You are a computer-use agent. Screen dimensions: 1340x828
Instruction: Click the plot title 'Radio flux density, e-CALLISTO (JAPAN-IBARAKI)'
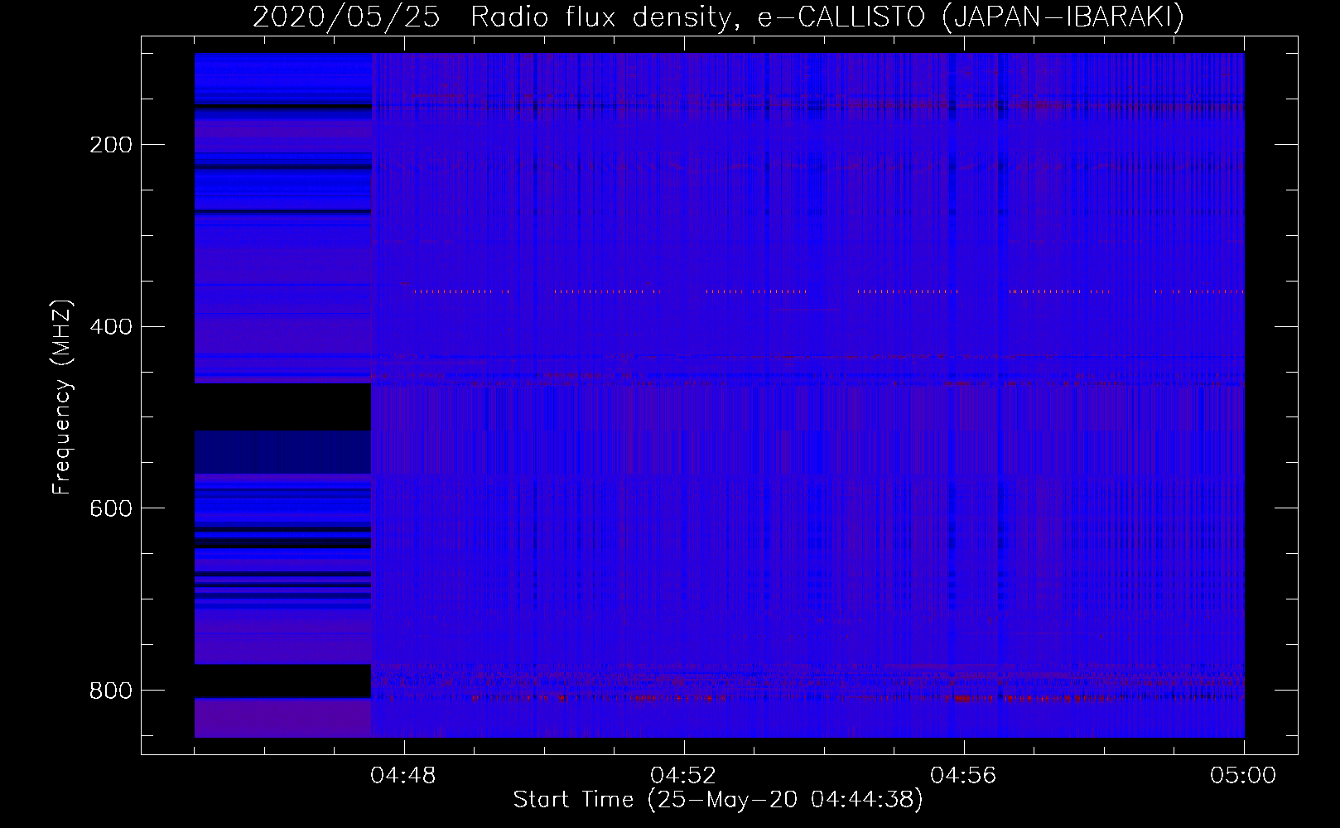click(827, 17)
